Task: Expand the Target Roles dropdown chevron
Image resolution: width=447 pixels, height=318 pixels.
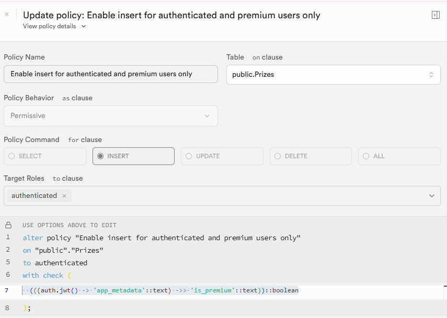Action: click(431, 196)
